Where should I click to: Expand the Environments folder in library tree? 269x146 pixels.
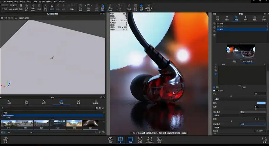2,116
